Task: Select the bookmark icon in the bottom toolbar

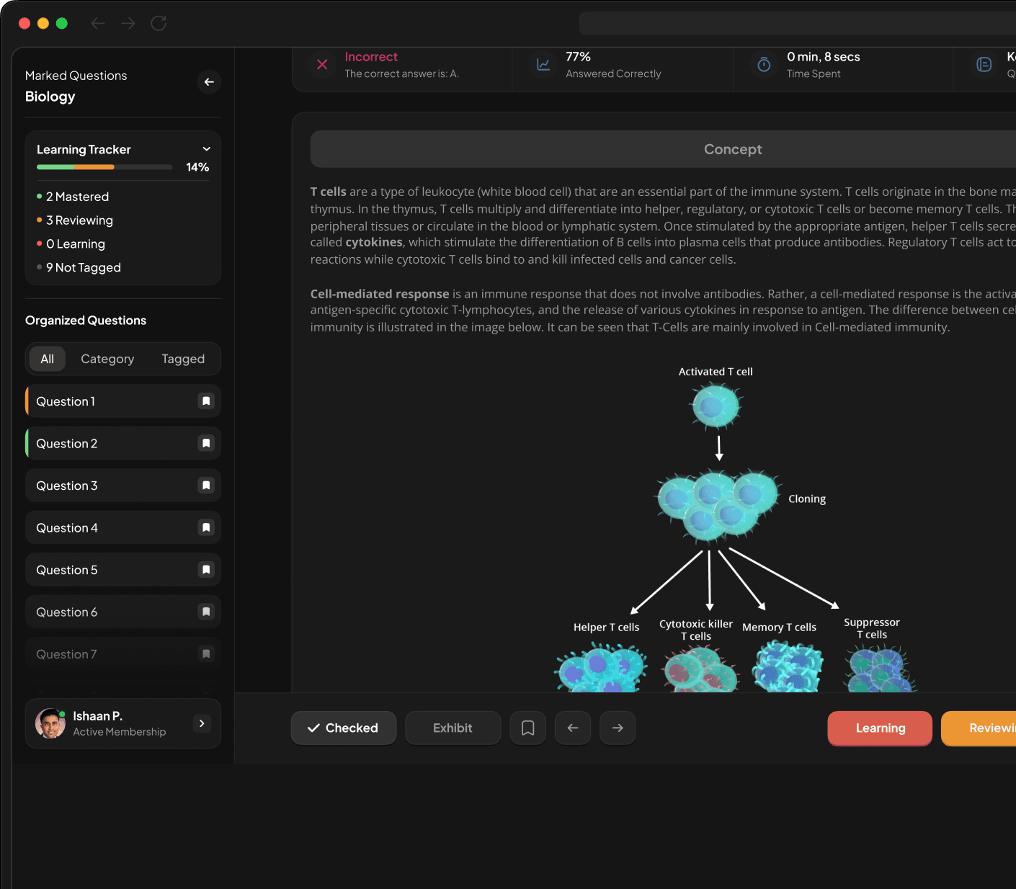Action: [x=527, y=728]
